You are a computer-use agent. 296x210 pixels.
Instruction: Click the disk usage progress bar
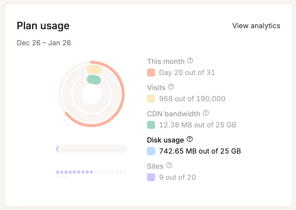click(91, 149)
